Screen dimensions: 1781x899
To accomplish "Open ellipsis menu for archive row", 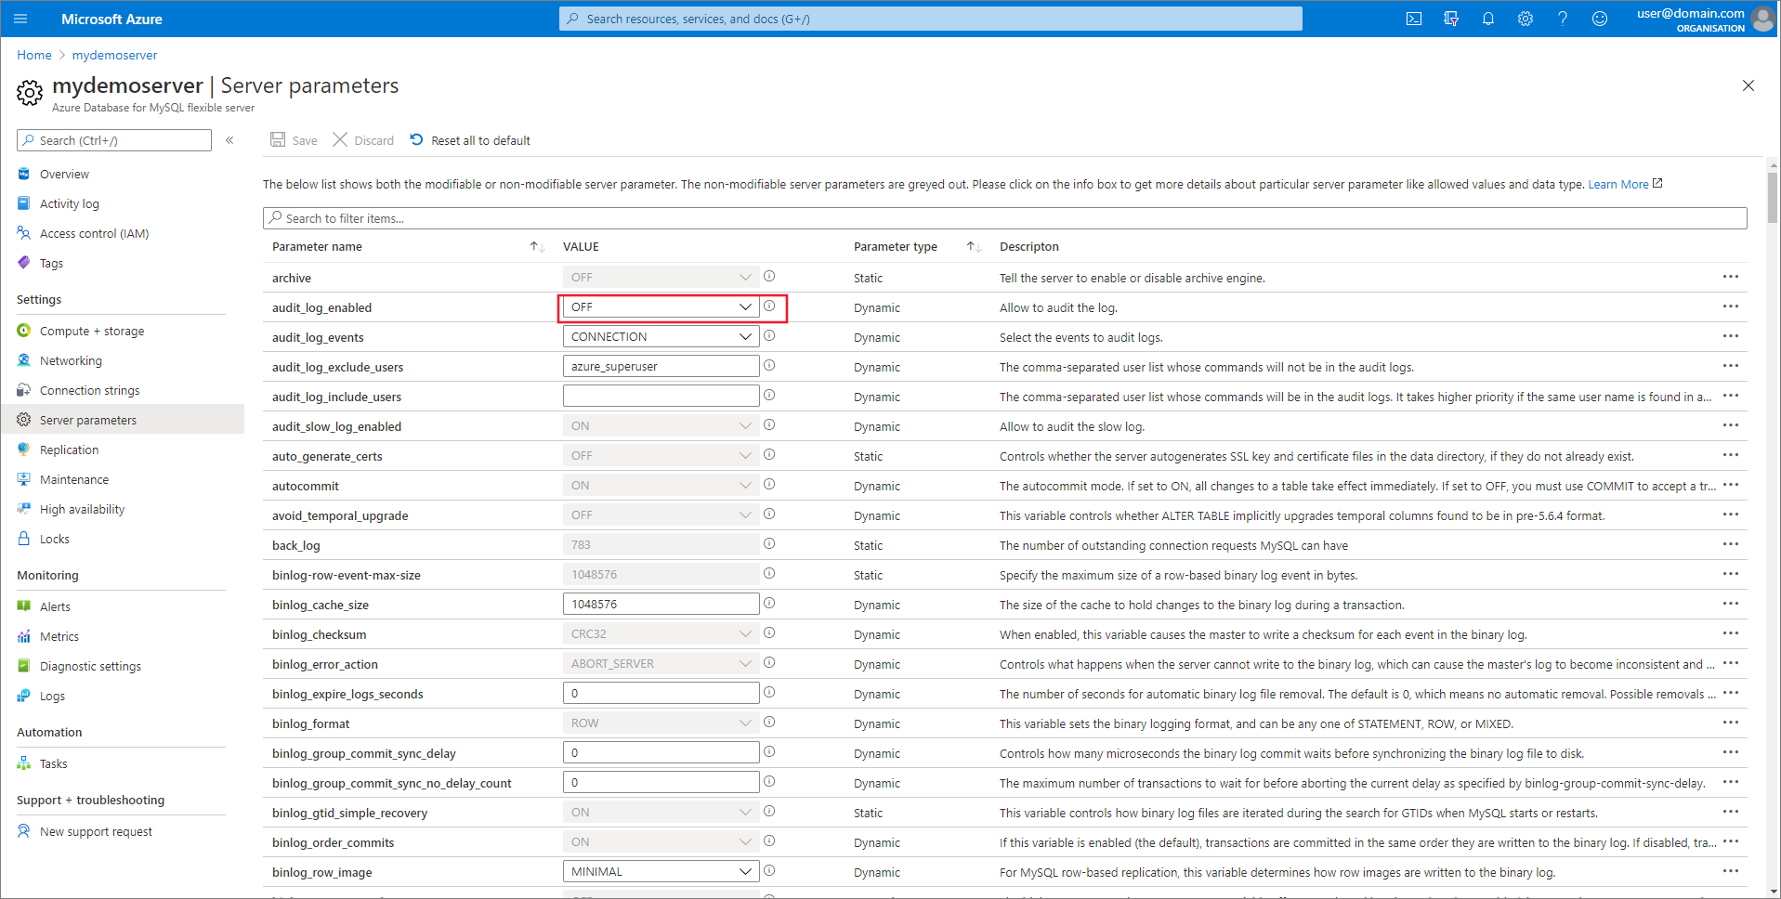I will click(x=1730, y=277).
